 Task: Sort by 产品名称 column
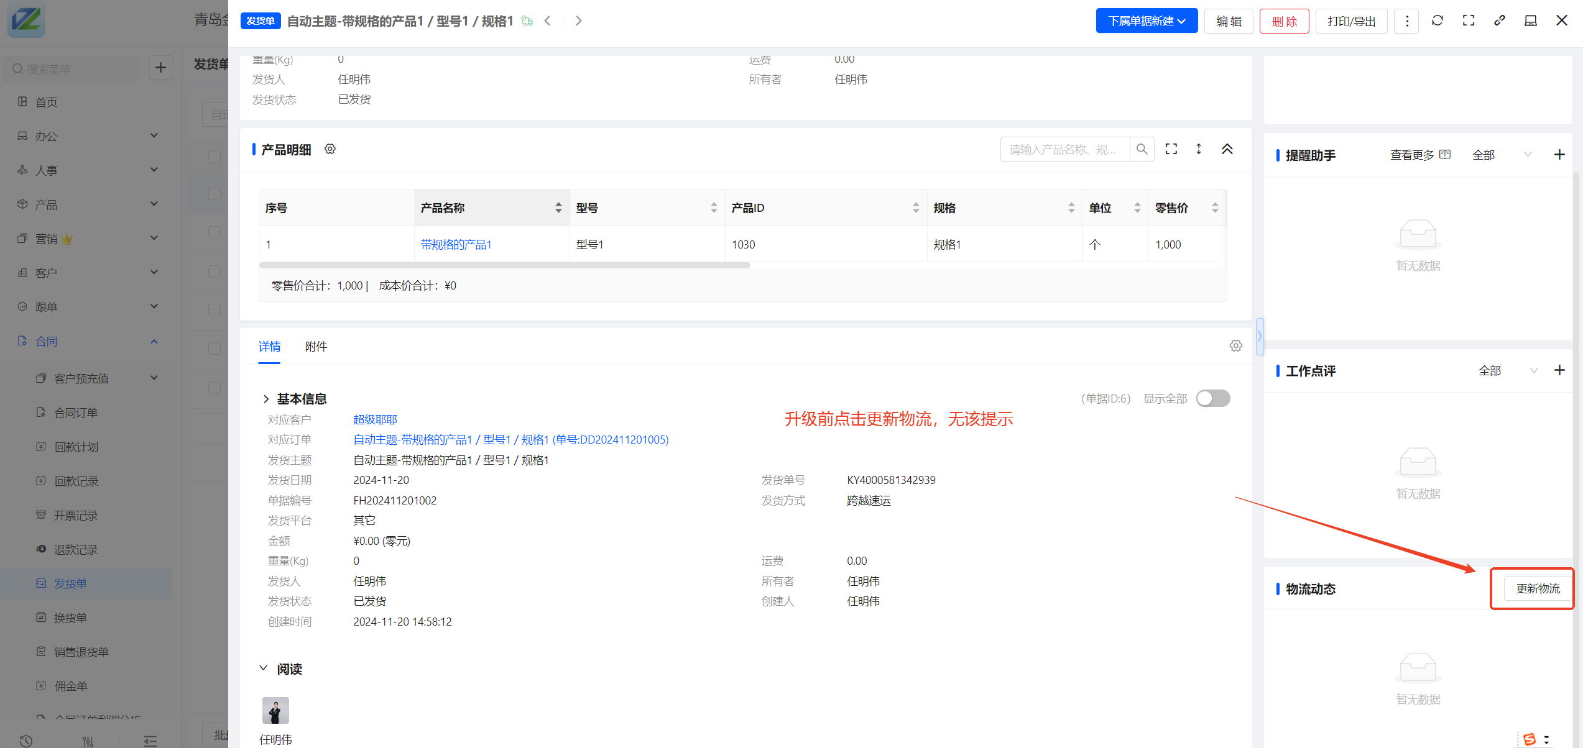558,208
